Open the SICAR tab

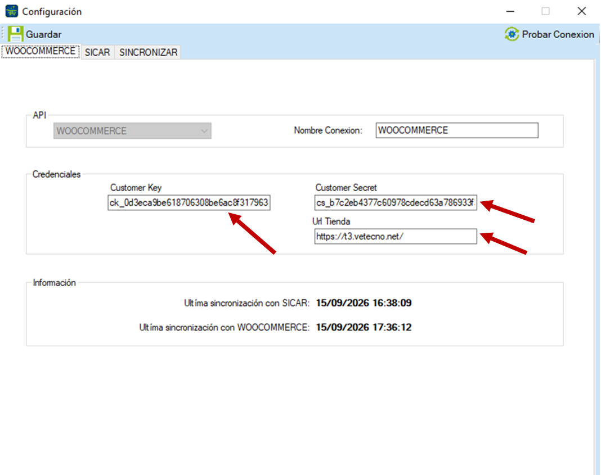point(97,52)
